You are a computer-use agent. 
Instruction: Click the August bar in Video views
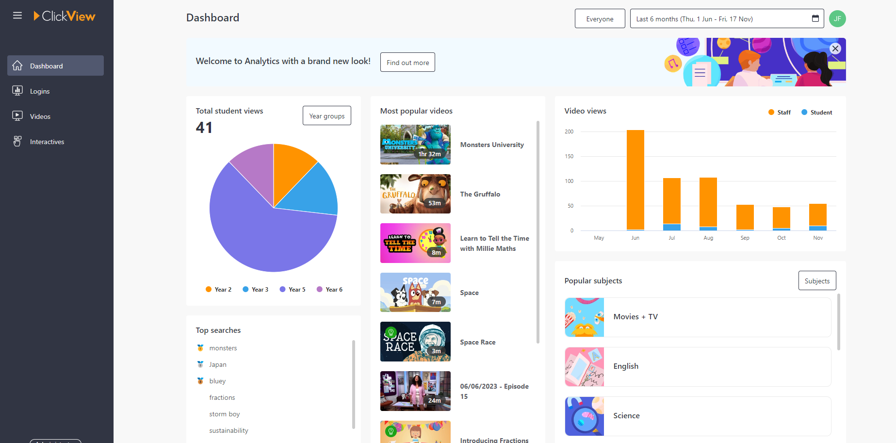click(x=708, y=204)
